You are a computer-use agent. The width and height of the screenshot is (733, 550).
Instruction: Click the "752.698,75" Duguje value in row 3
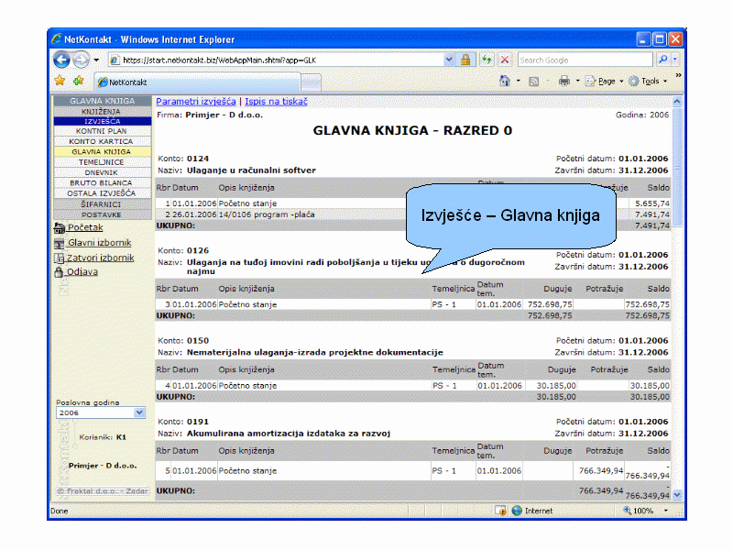(x=550, y=304)
